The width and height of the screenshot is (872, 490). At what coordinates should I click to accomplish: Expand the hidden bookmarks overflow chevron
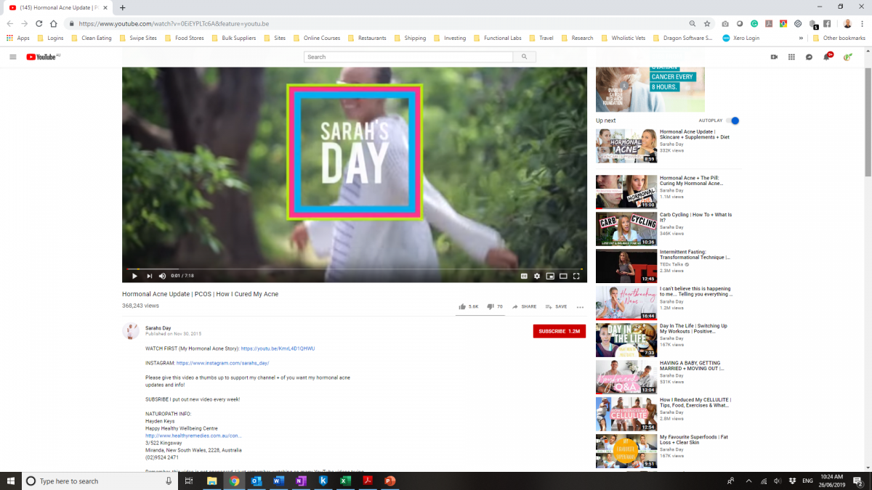coord(802,38)
